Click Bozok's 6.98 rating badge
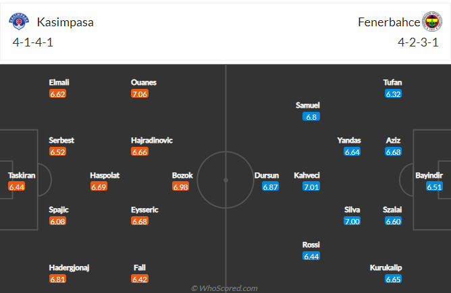Viewport: 451px width, 293px height. pos(180,187)
